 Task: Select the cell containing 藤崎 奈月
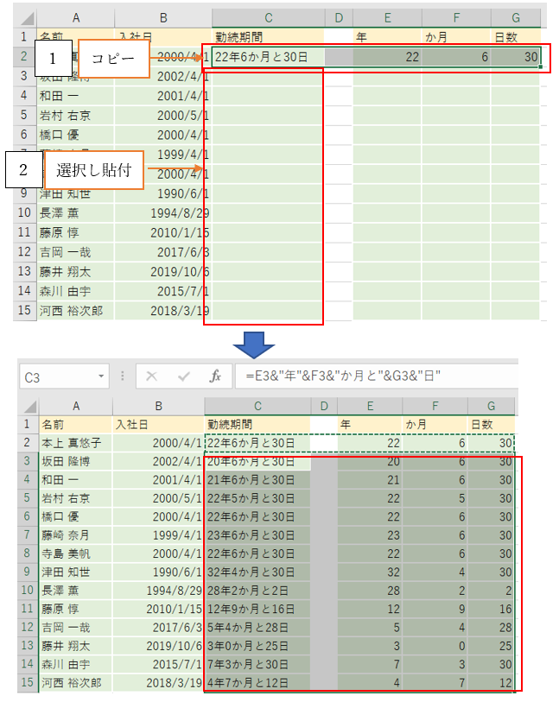click(x=76, y=534)
